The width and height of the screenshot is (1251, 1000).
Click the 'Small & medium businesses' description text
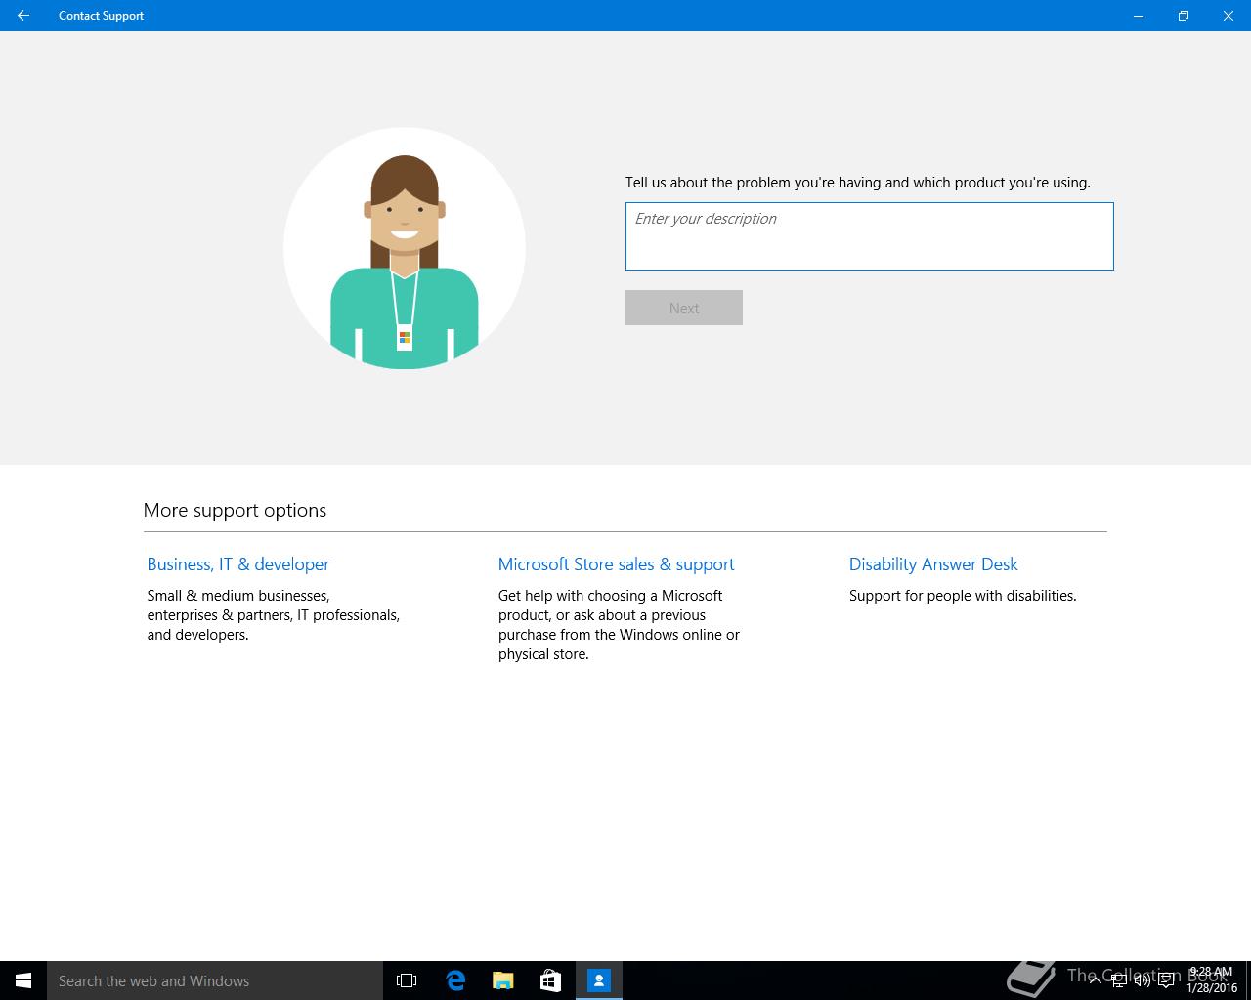tap(274, 615)
